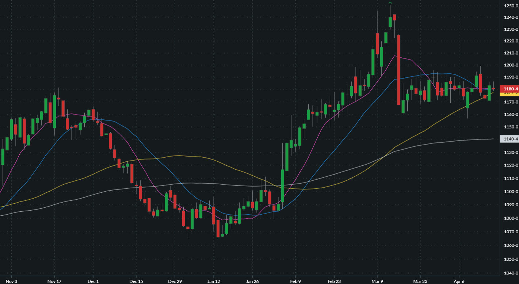The height and width of the screenshot is (284, 519).
Task: Select the Dec 29 label on the time axis
Action: pyautogui.click(x=175, y=281)
